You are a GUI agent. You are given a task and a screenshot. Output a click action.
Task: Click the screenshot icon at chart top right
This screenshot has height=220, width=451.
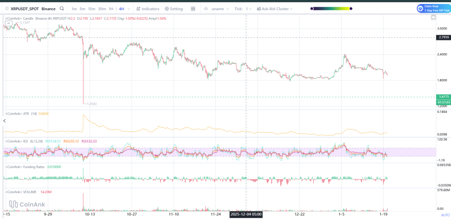[433, 18]
